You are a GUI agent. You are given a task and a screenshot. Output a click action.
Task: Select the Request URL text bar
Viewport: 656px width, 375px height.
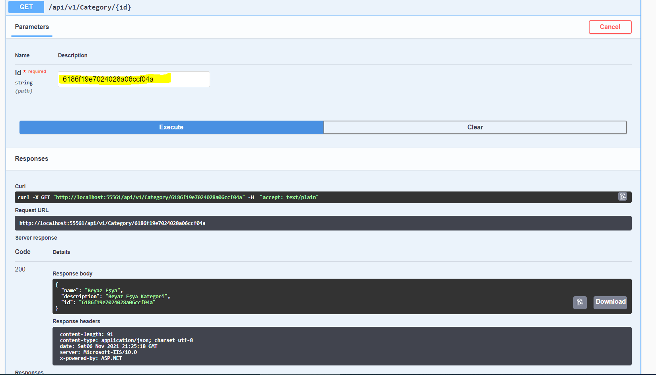click(323, 223)
